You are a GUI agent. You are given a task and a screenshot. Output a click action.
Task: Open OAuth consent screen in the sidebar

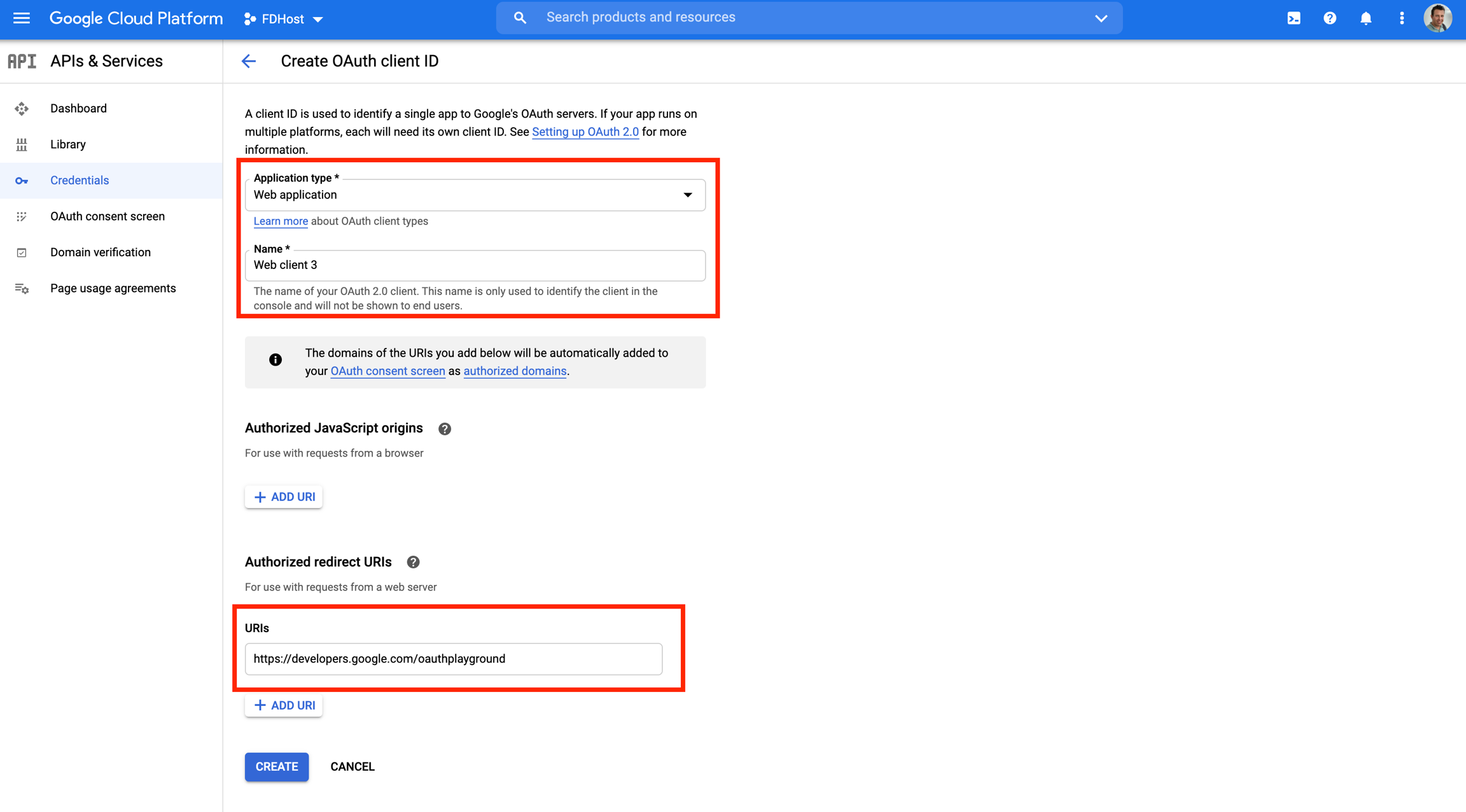pos(107,216)
